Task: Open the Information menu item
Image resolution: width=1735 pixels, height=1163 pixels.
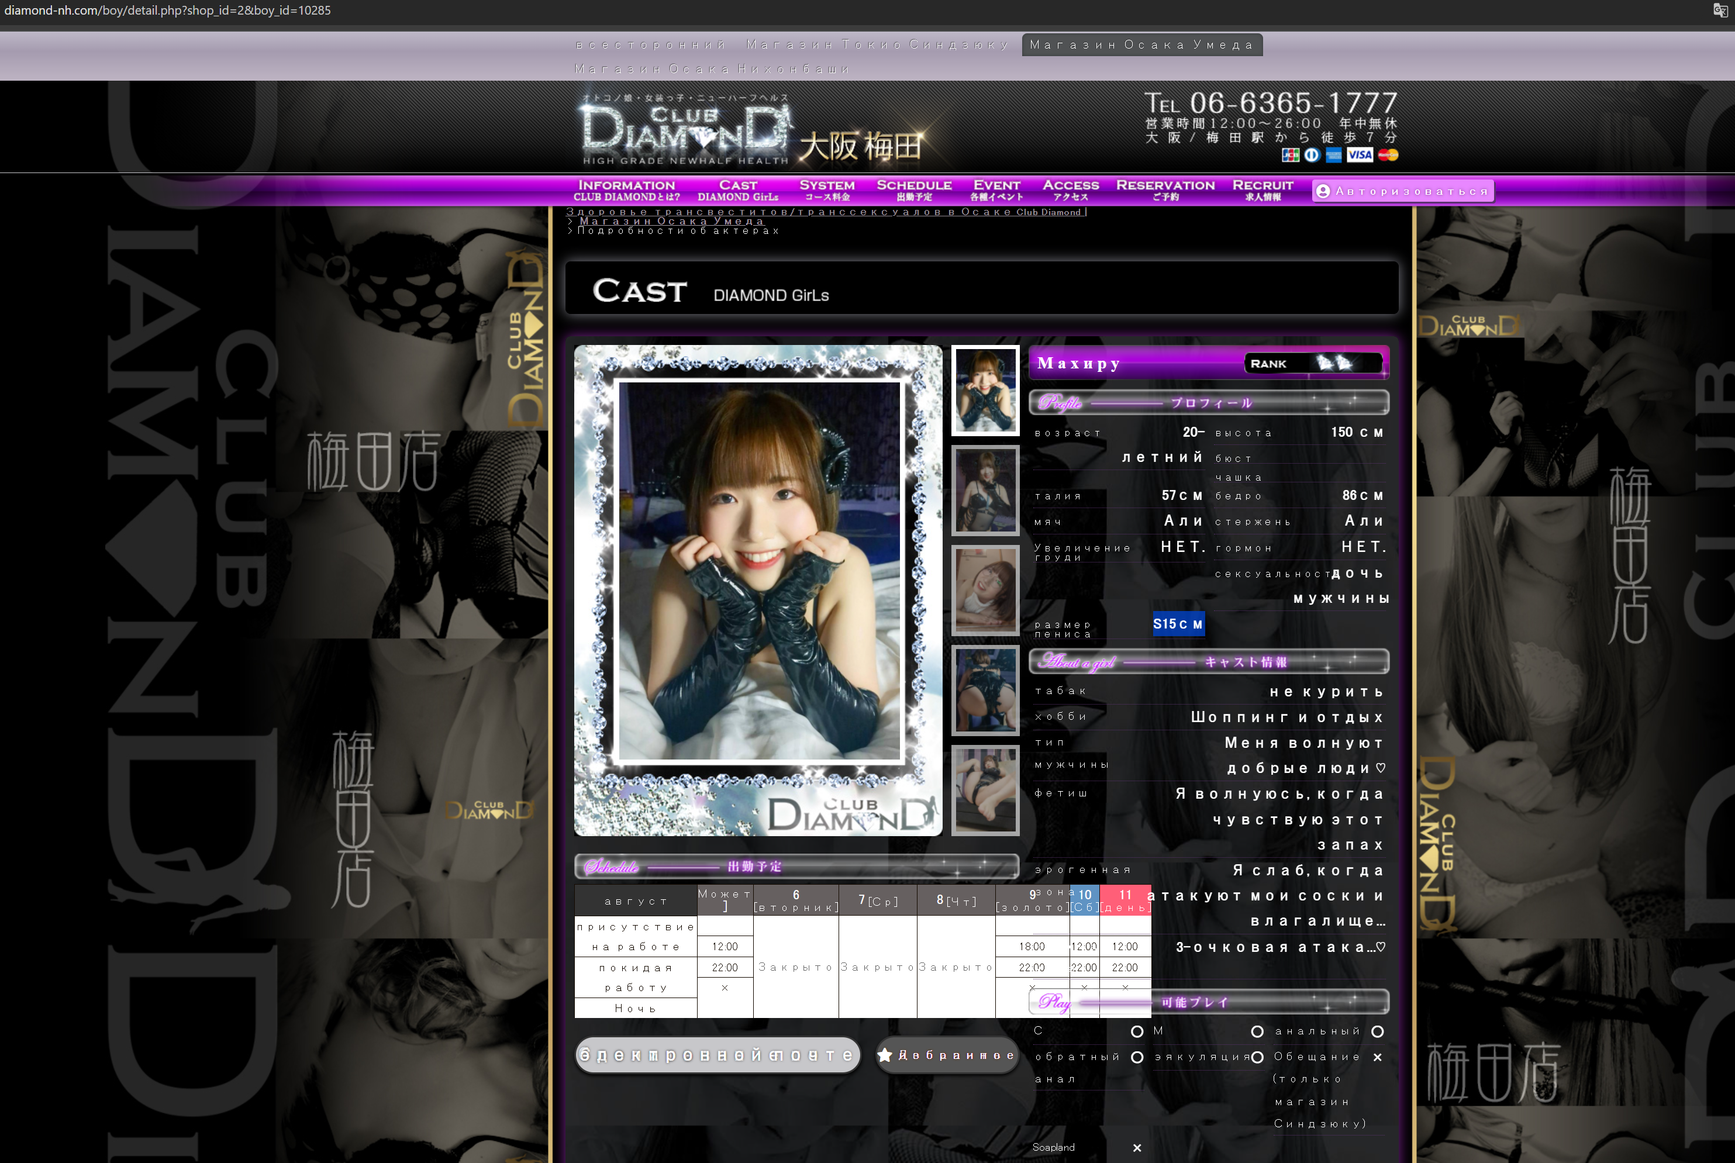Action: pos(626,190)
